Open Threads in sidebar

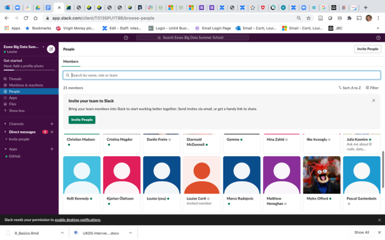pos(15,79)
